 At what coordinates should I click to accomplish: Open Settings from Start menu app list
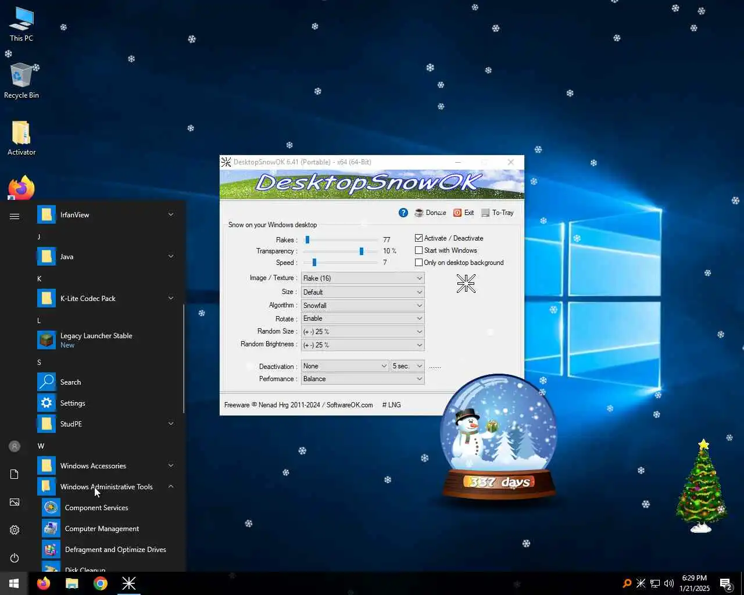pyautogui.click(x=107, y=403)
